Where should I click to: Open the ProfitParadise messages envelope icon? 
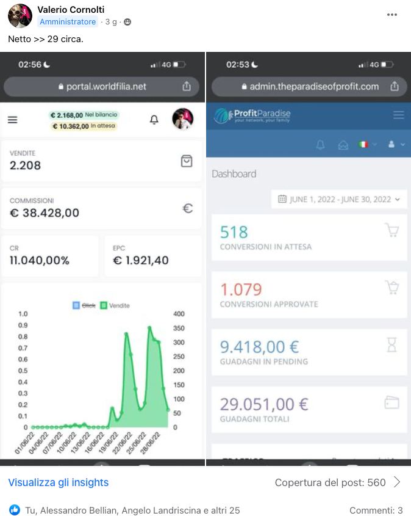tap(343, 145)
